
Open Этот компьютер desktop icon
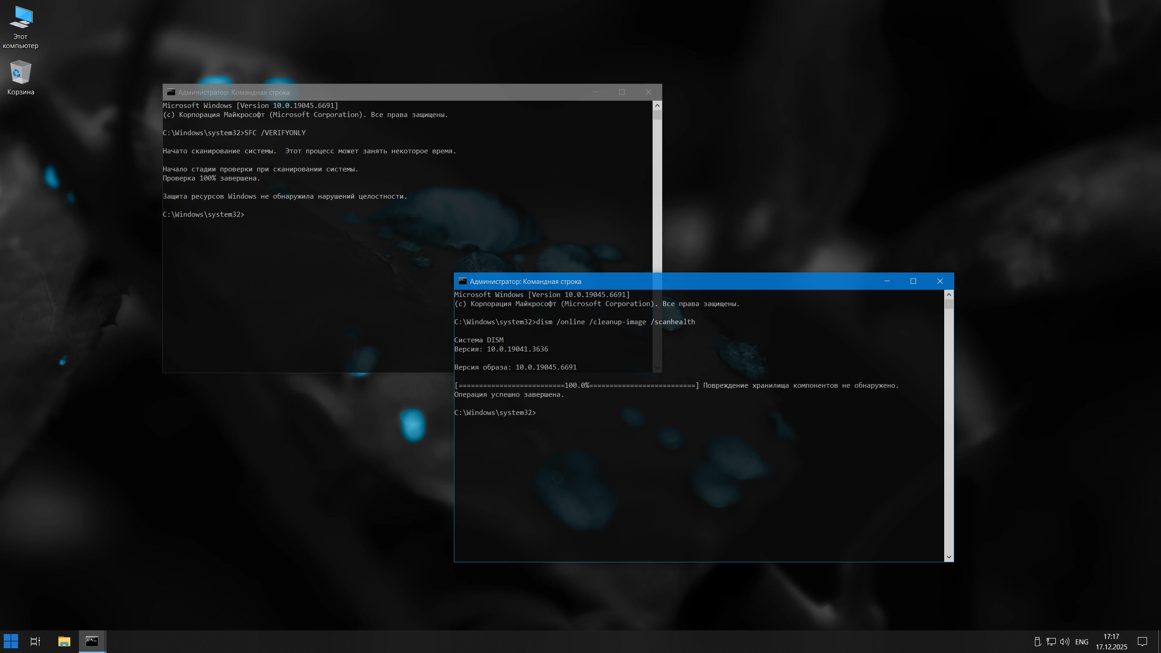20,27
